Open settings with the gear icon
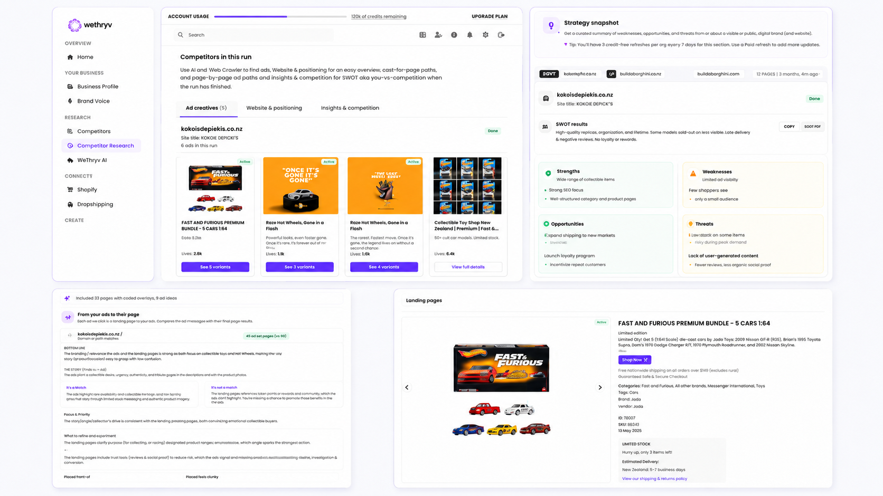The image size is (883, 496). coord(485,35)
